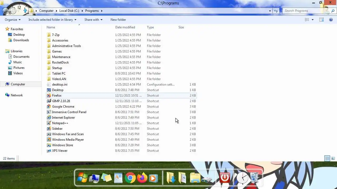Expand the arrow after Computer in the breadcrumb
The image size is (337, 189).
pyautogui.click(x=56, y=11)
